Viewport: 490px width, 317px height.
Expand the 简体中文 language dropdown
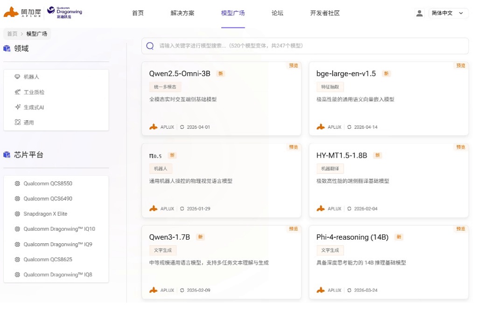point(448,13)
